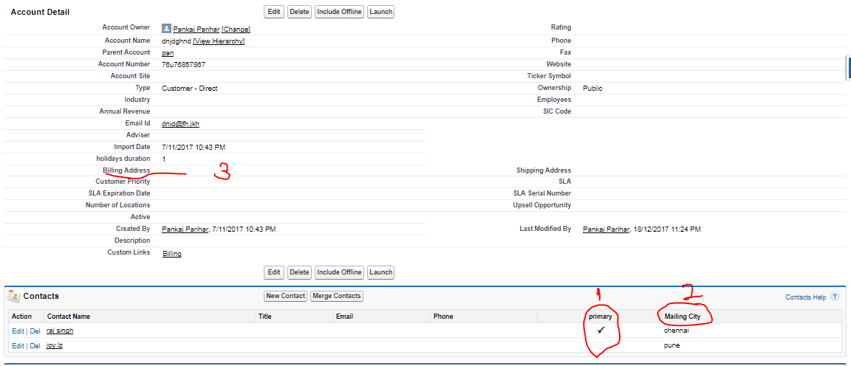Open the Billing custom link

[172, 254]
